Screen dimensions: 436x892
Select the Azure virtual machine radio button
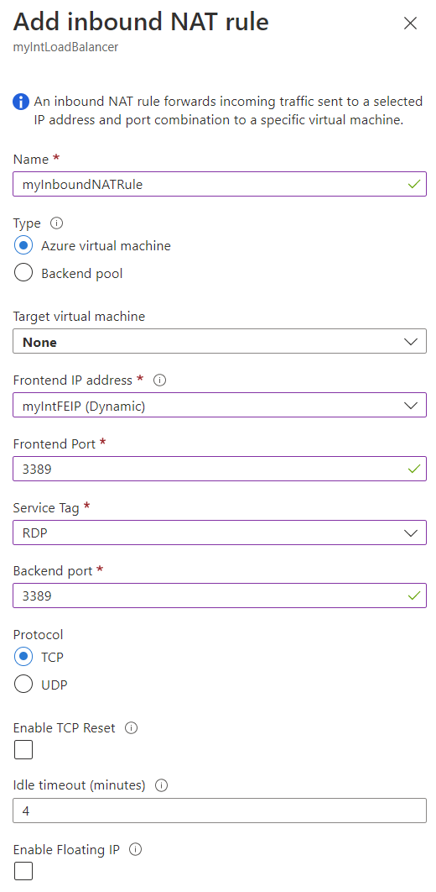tap(23, 246)
